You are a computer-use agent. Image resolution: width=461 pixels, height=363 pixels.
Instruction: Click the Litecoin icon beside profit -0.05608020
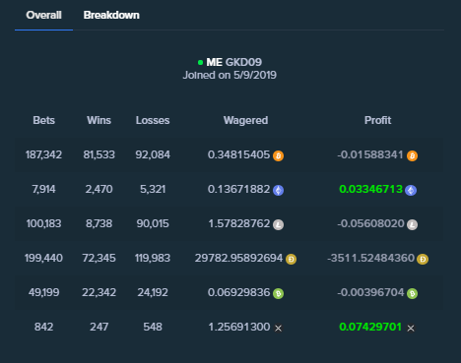pyautogui.click(x=412, y=224)
